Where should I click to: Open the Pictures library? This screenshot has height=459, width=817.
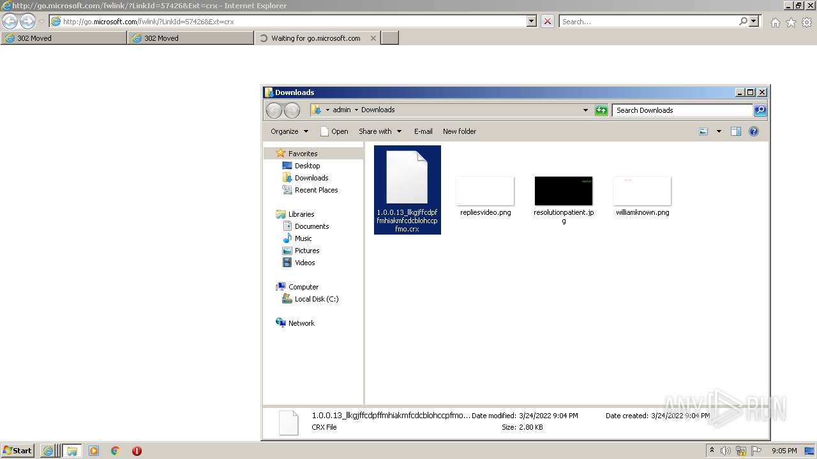click(x=307, y=251)
